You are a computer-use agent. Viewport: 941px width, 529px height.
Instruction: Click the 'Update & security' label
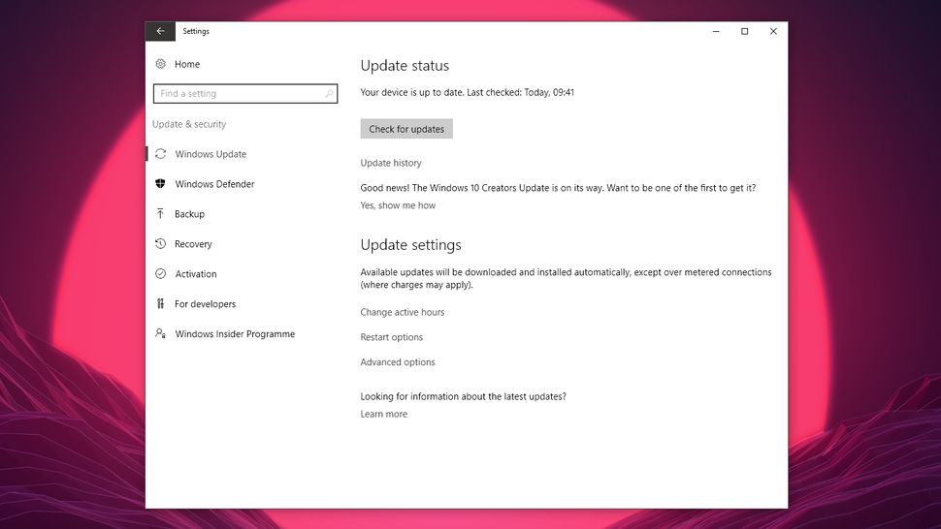tap(189, 124)
